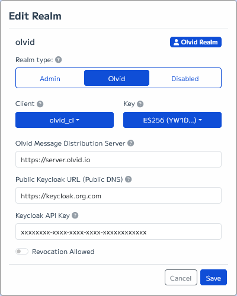237x296 pixels.
Task: Select Disabled realm type
Action: click(185, 79)
